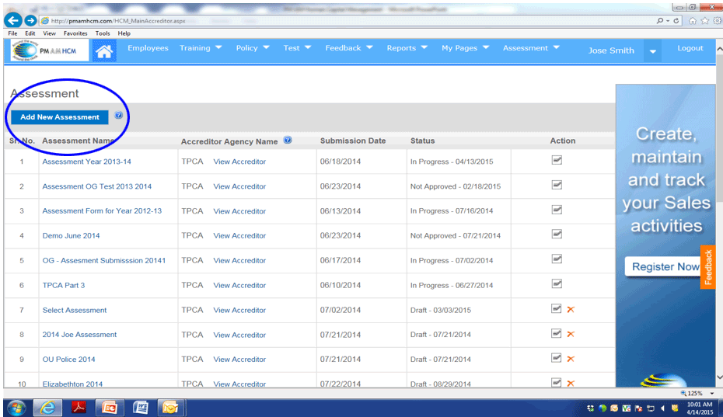Click help icon next to Accreditor Agency Name
This screenshot has width=723, height=417.
click(x=288, y=141)
